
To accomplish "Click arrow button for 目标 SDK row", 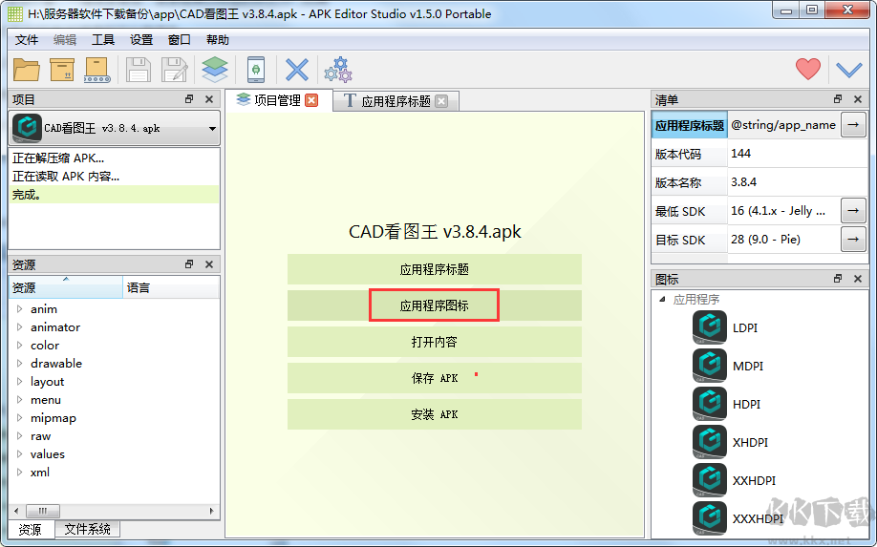I will click(853, 240).
